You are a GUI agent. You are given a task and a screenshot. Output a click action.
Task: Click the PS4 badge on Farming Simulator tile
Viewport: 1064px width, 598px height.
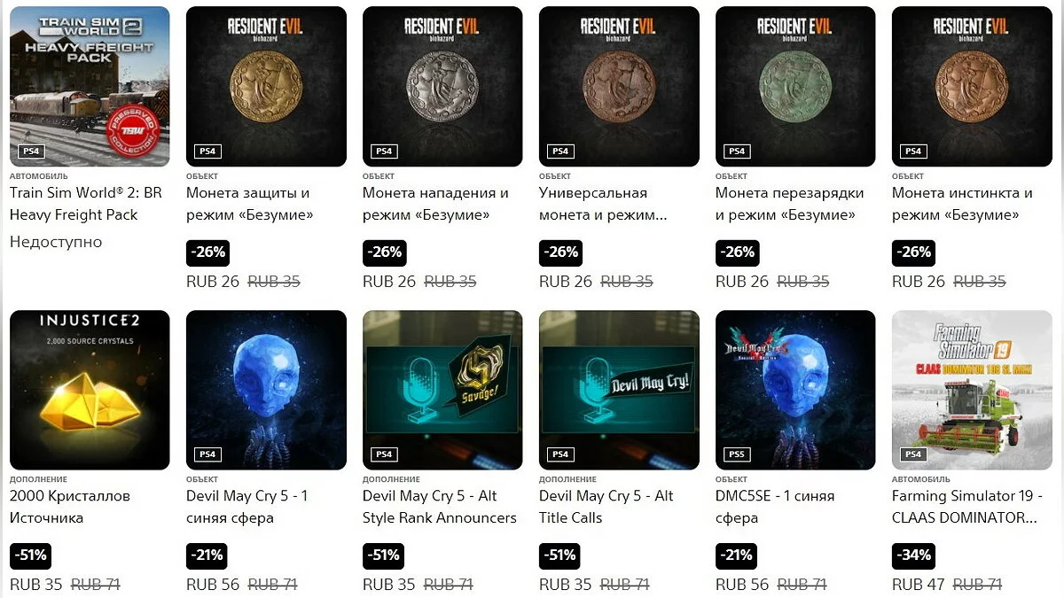coord(913,454)
